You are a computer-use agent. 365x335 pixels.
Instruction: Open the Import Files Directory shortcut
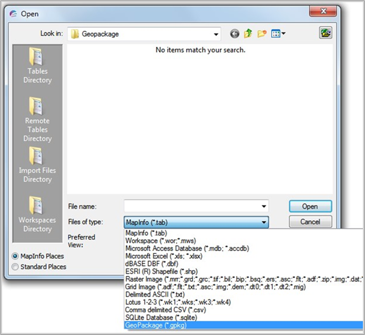(37, 165)
